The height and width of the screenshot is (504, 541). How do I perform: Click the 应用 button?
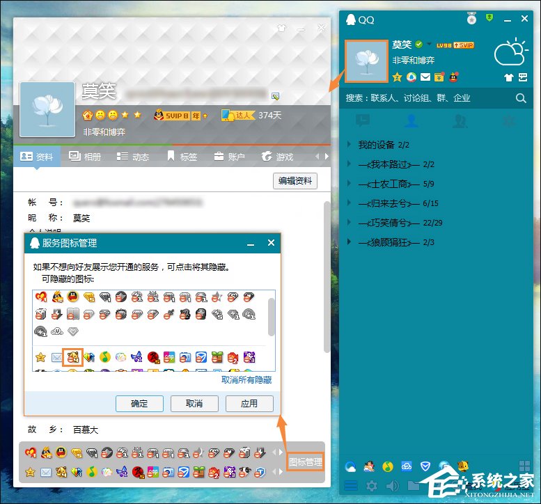tap(249, 404)
